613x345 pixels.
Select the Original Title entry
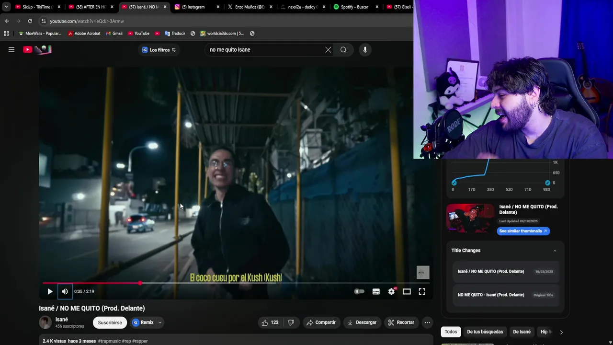tap(505, 295)
